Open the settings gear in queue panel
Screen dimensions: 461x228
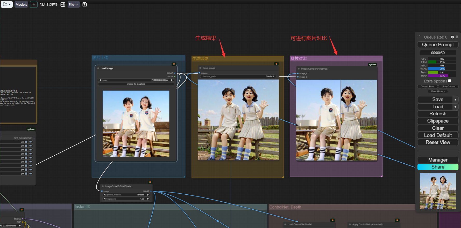[x=452, y=37]
